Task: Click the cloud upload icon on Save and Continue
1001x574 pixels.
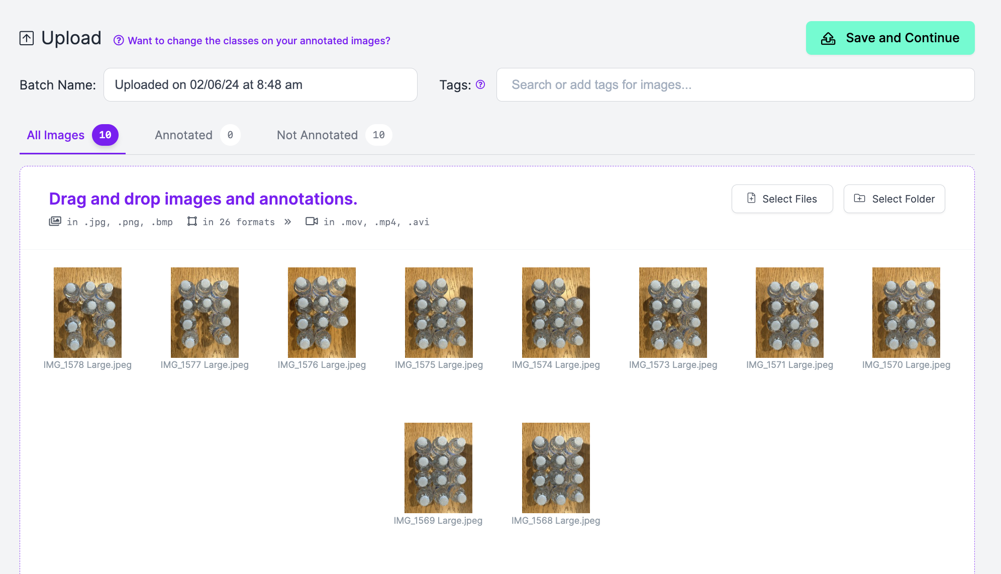Action: pyautogui.click(x=828, y=38)
